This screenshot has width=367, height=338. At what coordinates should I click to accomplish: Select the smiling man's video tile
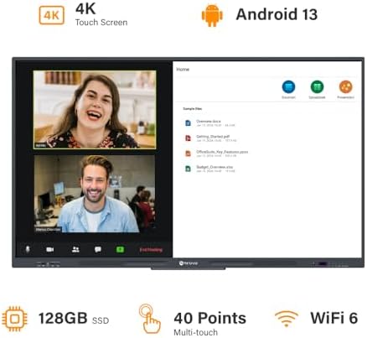[x=95, y=194]
